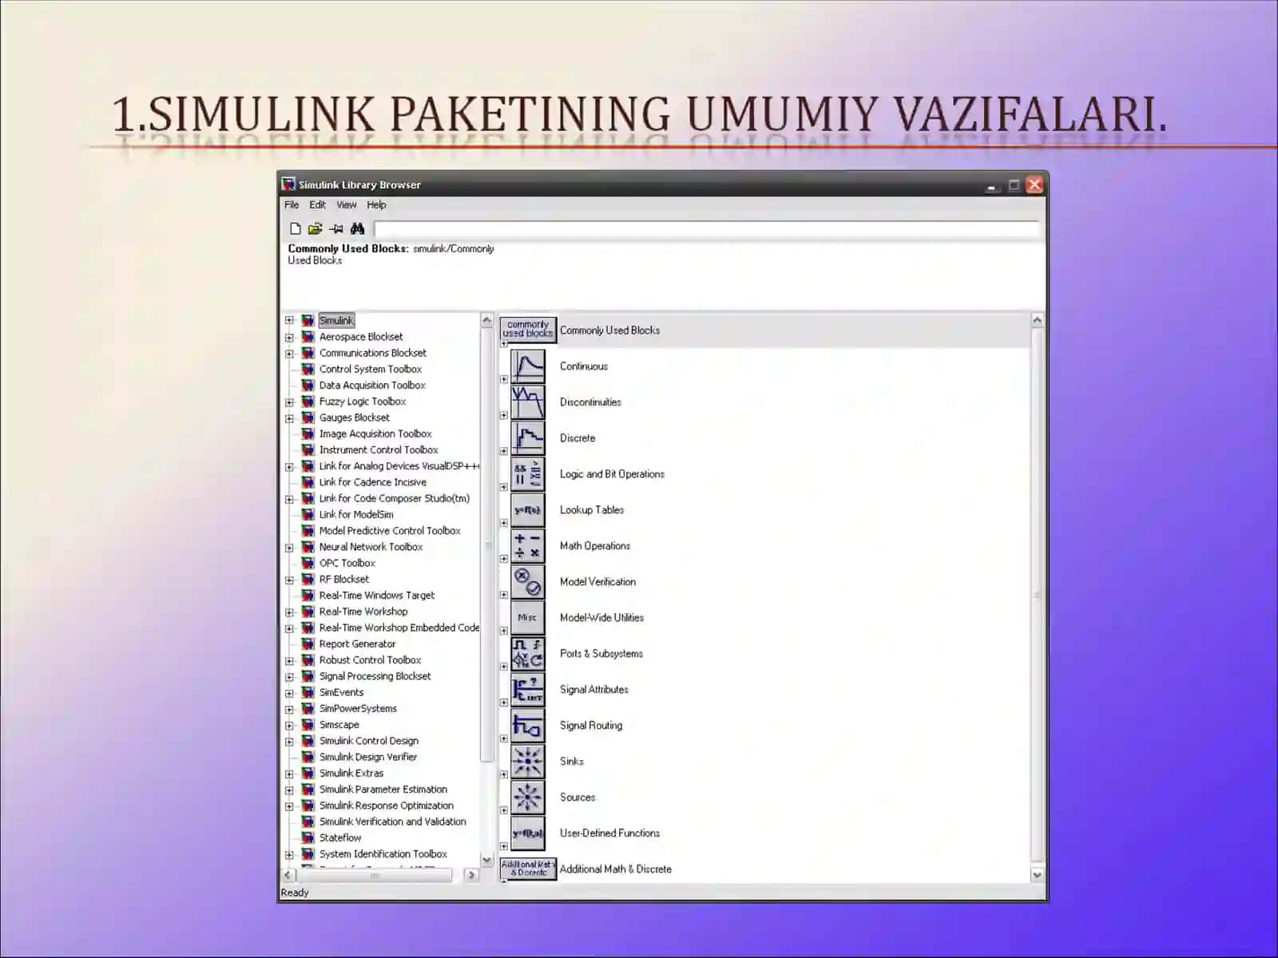Open the Sources library icon
The image size is (1278, 958).
point(528,798)
